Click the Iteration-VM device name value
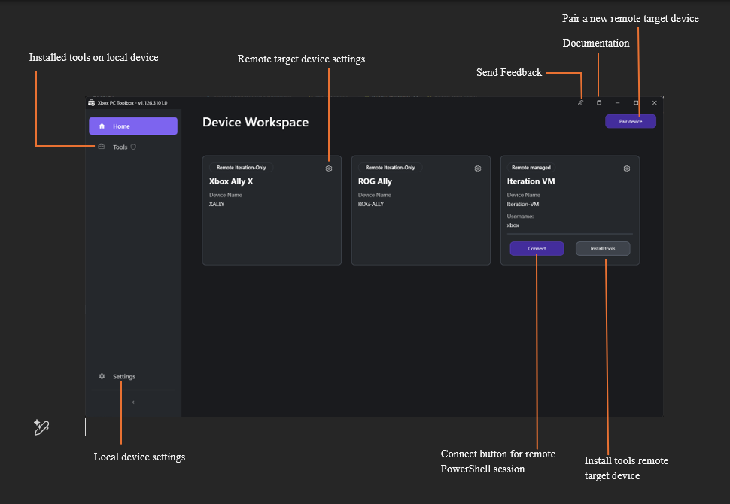Screen dimensions: 730x504 click(x=523, y=204)
